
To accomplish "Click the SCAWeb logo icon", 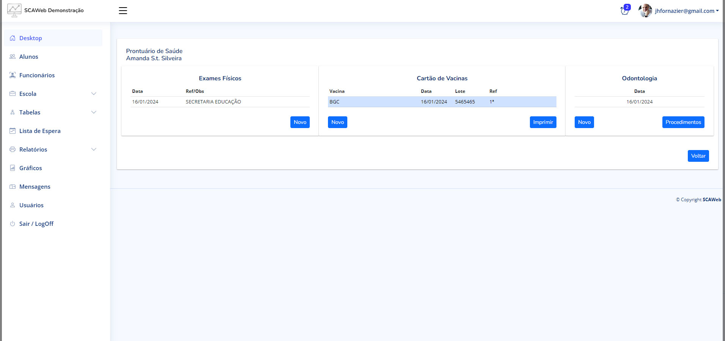I will [14, 10].
